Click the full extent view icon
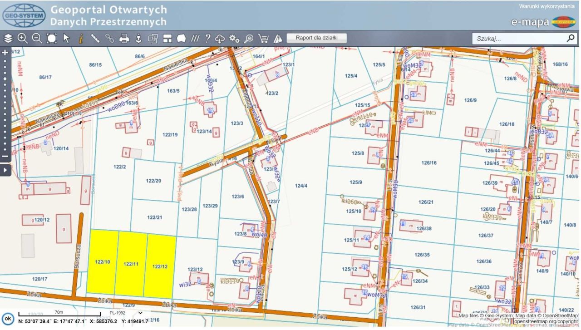Image resolution: width=581 pixels, height=330 pixels. pos(52,39)
